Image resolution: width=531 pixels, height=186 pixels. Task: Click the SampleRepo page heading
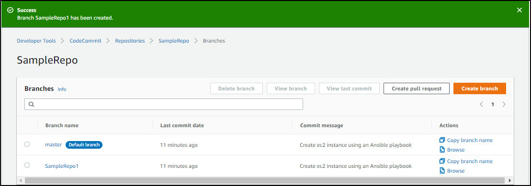pyautogui.click(x=47, y=60)
